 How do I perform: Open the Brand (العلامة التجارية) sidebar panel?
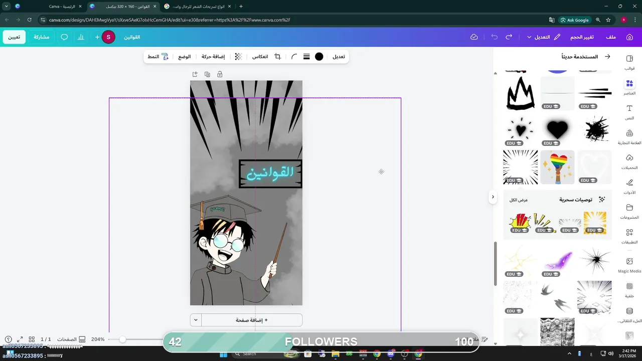(629, 137)
